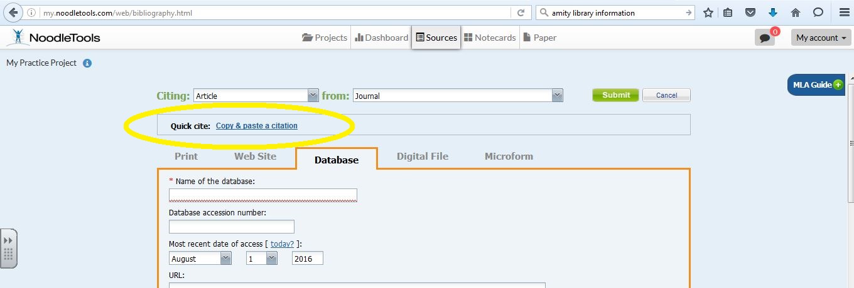Click the browser back arrow button
The height and width of the screenshot is (288, 854).
[x=13, y=13]
